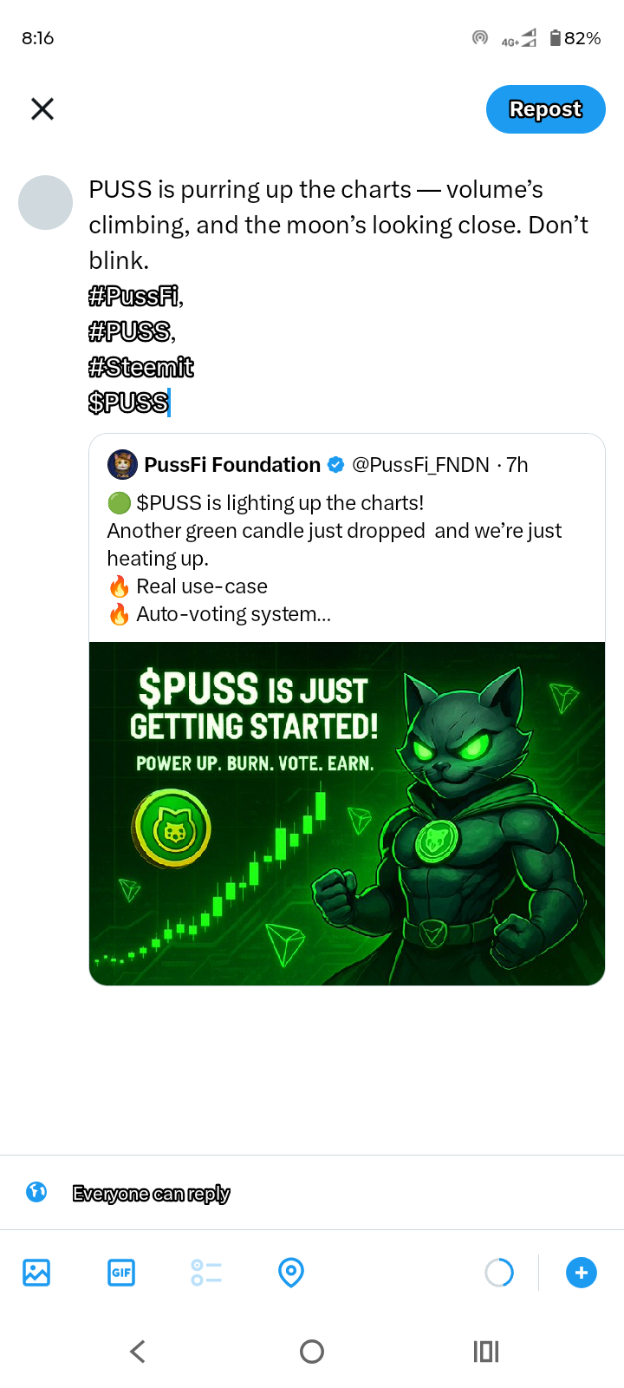Tap the Android back navigation button
Image resolution: width=624 pixels, height=1388 pixels.
coord(138,1351)
